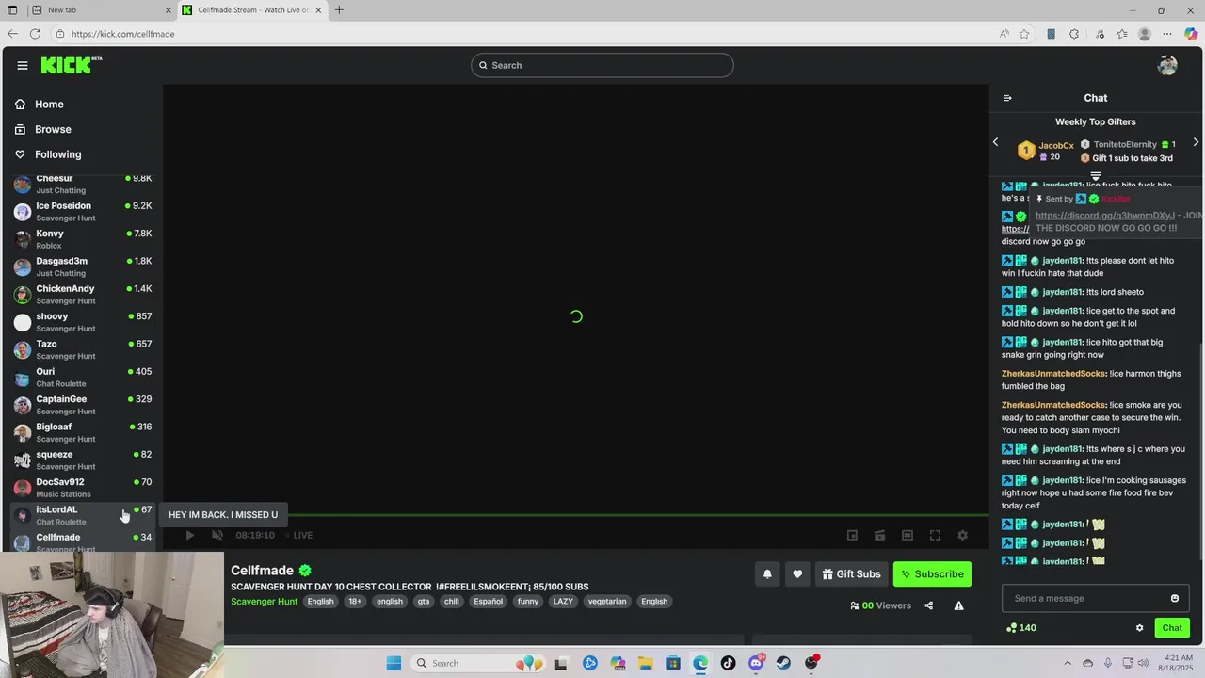Viewport: 1205px width, 678px height.
Task: Select the 18+ tag
Action: coord(355,602)
